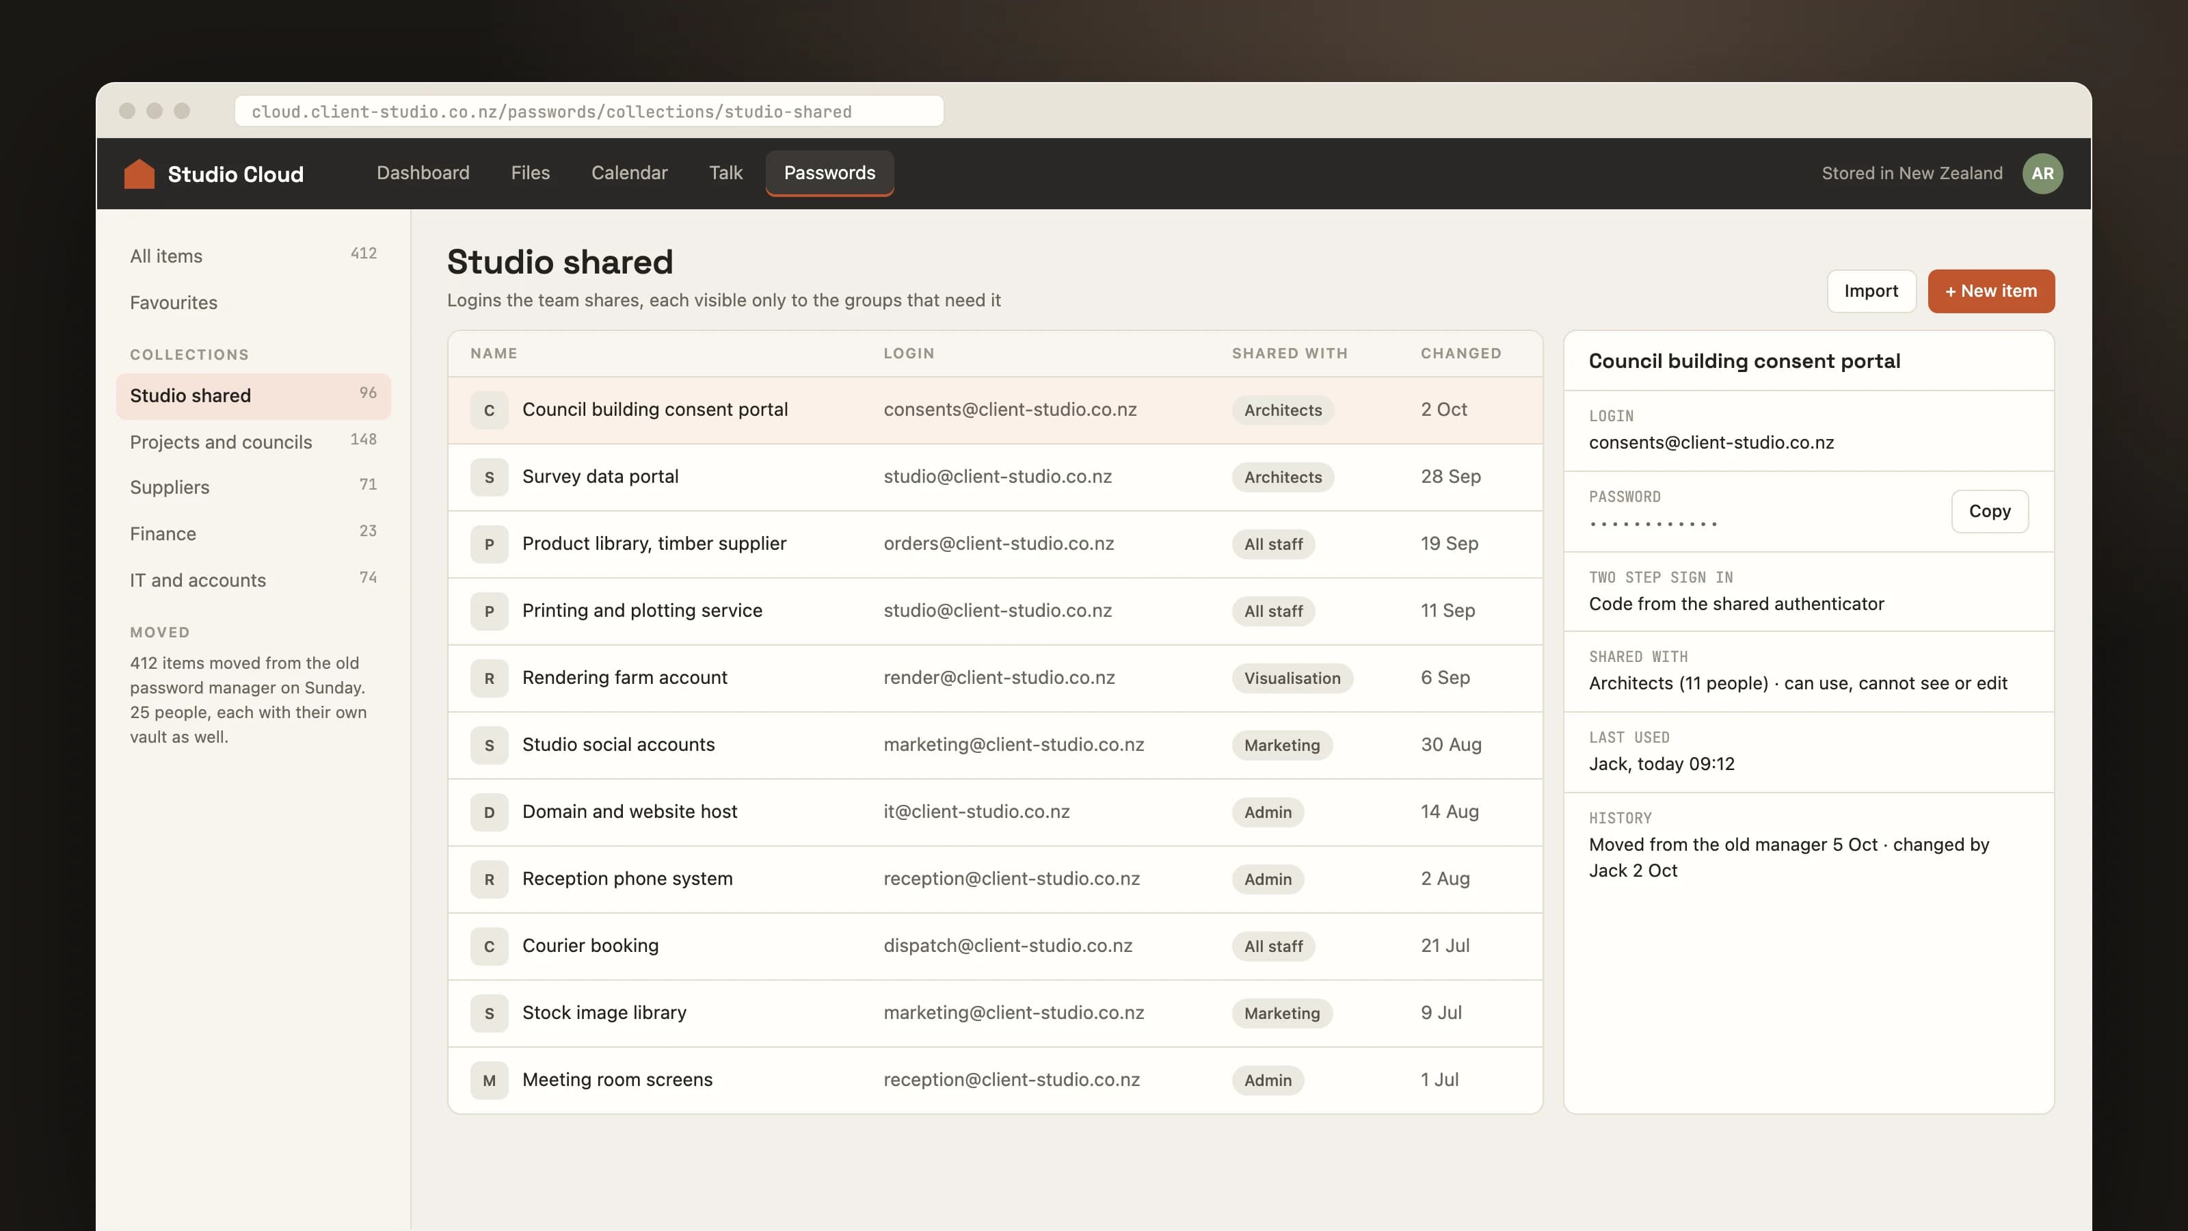Open the Finance collection
This screenshot has width=2188, height=1231.
pos(253,533)
